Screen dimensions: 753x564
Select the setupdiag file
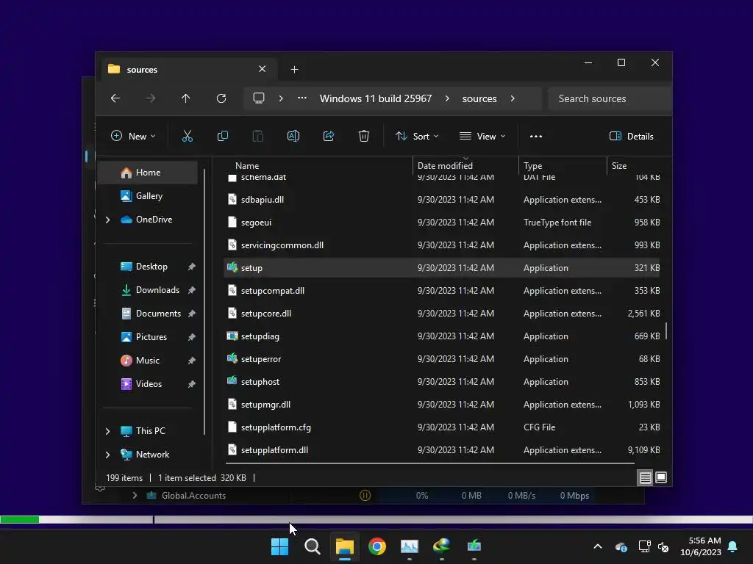[x=442, y=336]
